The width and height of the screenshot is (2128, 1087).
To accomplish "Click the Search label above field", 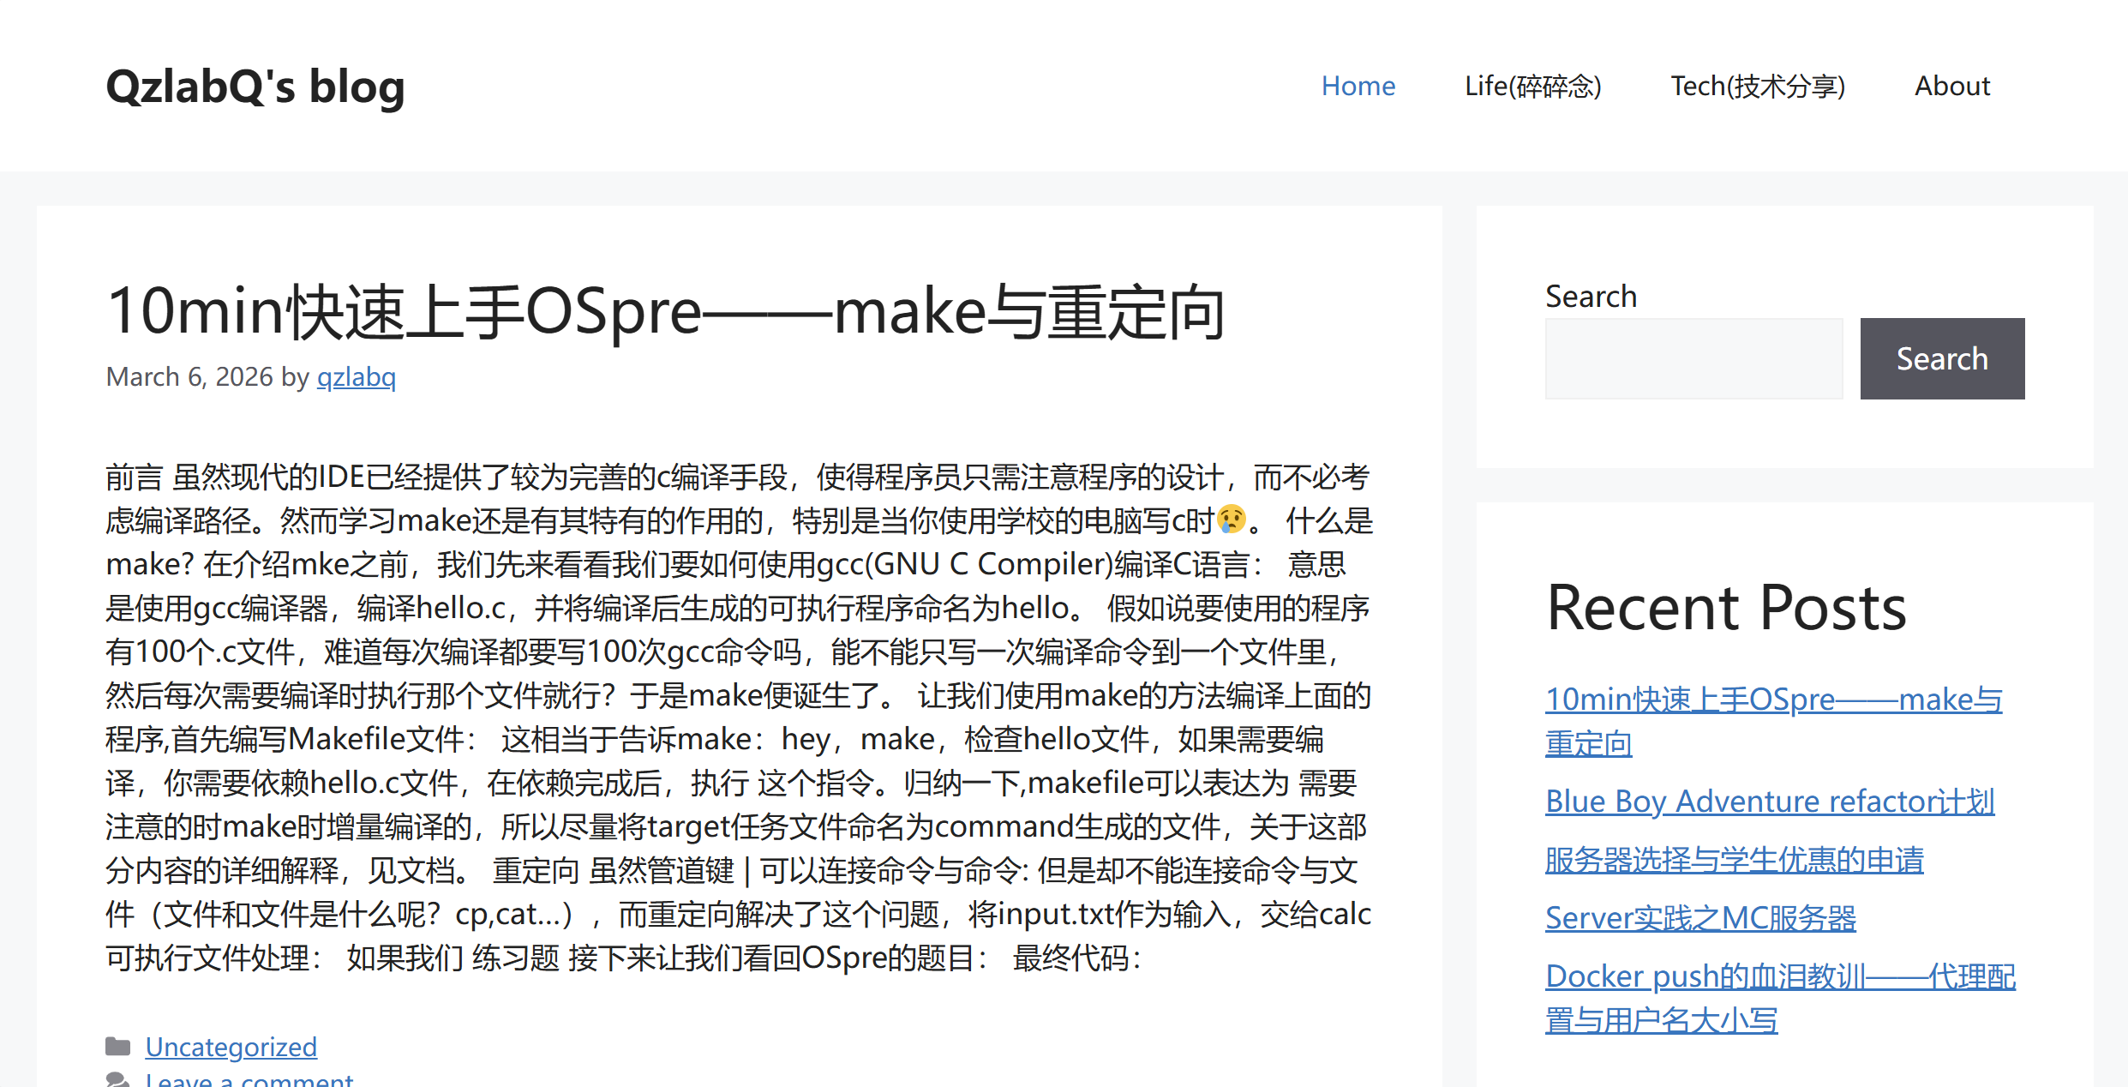I will pos(1591,296).
